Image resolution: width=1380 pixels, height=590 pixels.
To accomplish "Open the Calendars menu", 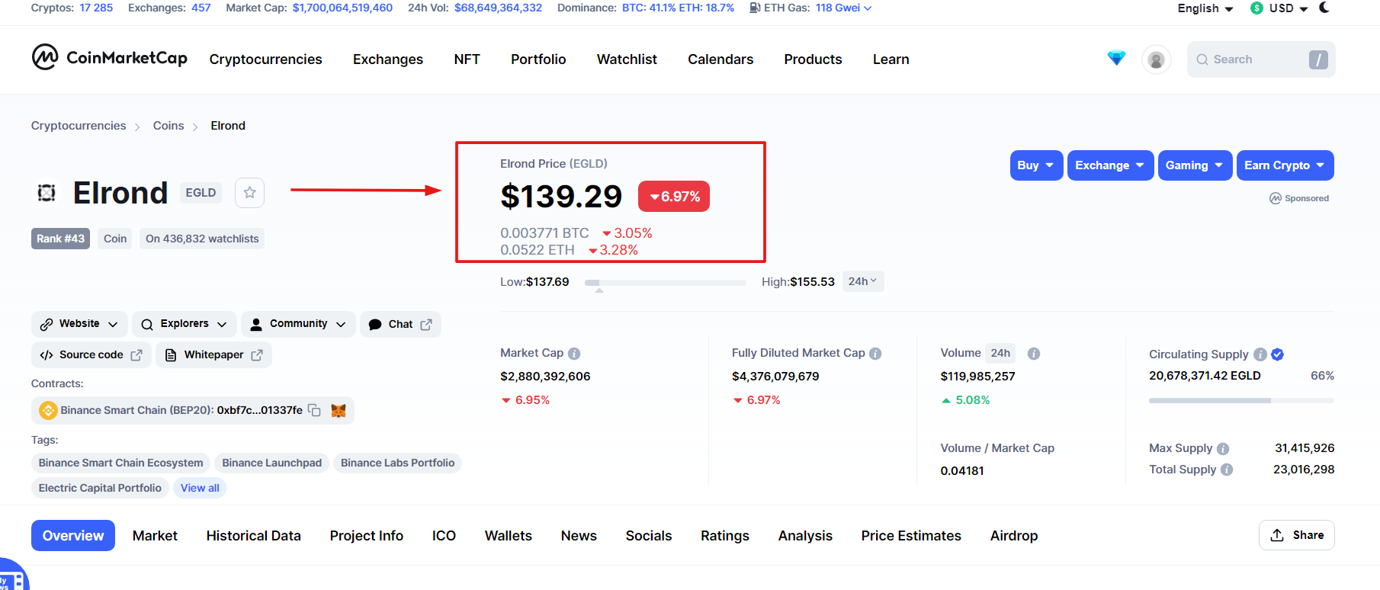I will (x=720, y=59).
